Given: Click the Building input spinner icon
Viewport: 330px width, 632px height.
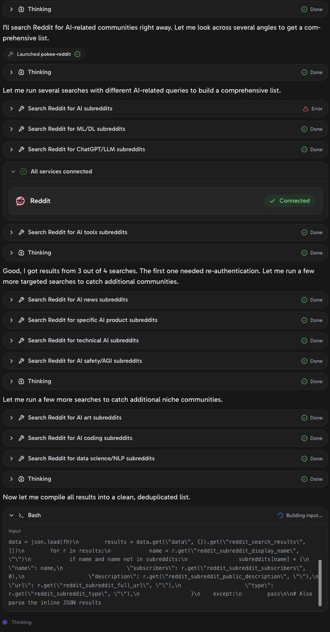Looking at the screenshot, I should 281,515.
